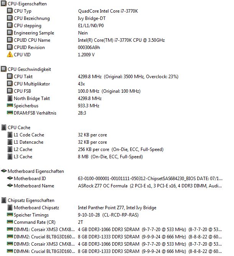
Task: Click the Motherboard Name board icon
Action: click(10, 185)
